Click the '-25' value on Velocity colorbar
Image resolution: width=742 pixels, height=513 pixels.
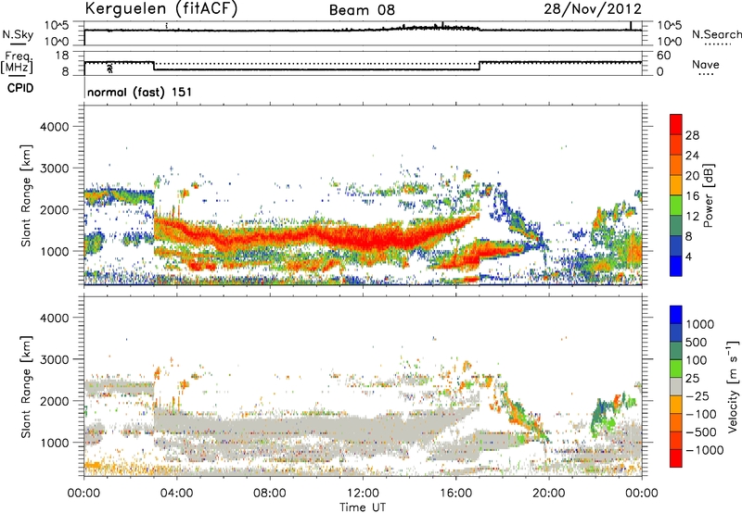(x=697, y=396)
